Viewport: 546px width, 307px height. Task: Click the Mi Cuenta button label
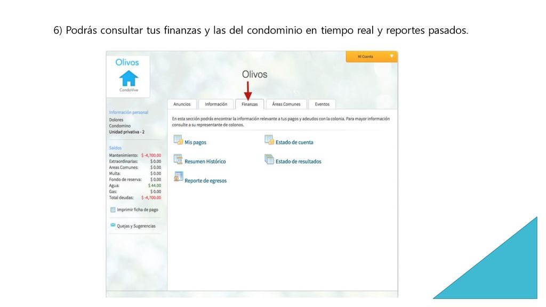tap(365, 56)
